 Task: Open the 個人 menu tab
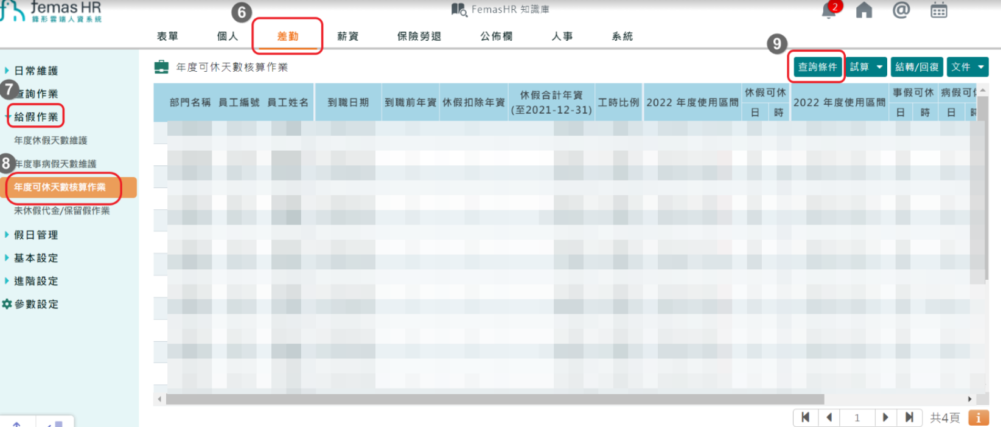coord(228,36)
